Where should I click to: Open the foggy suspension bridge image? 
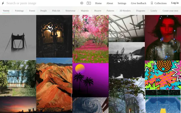(x=18, y=38)
